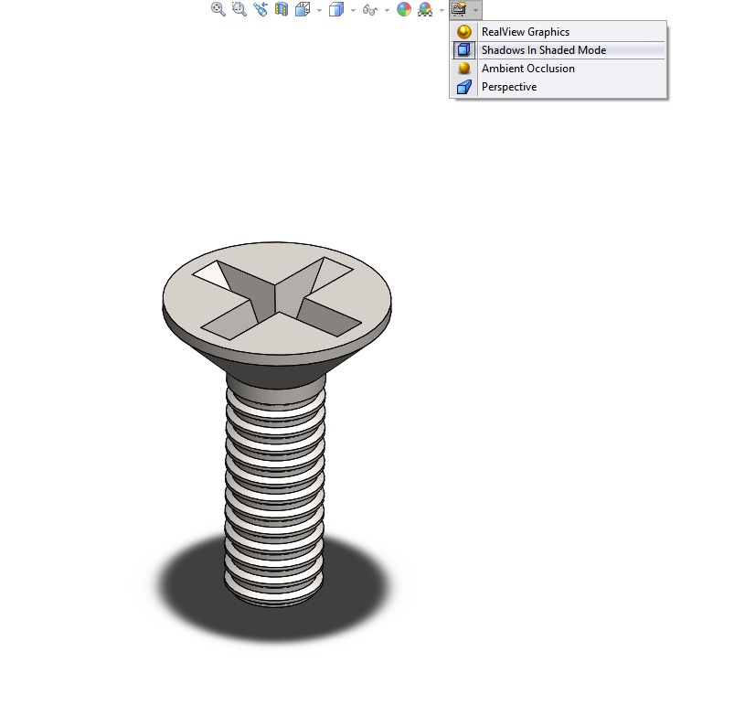Toggle Shadows In Shaded Mode menu item

(559, 50)
